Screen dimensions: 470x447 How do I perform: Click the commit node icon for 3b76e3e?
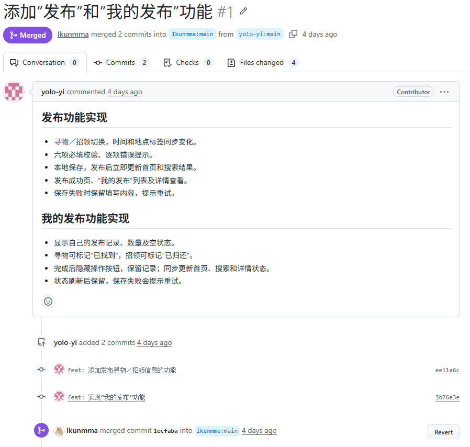click(x=41, y=397)
